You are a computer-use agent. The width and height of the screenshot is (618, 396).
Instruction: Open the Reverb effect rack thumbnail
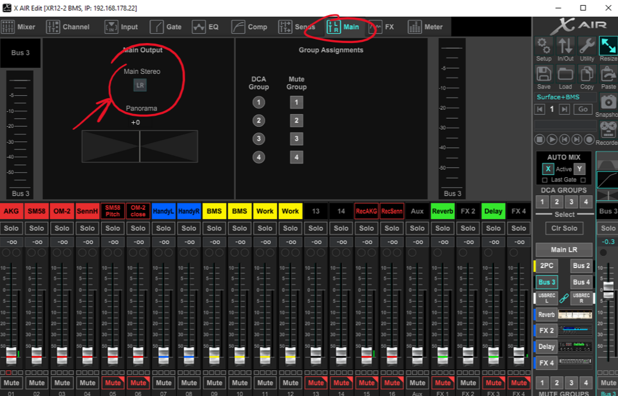[575, 315]
